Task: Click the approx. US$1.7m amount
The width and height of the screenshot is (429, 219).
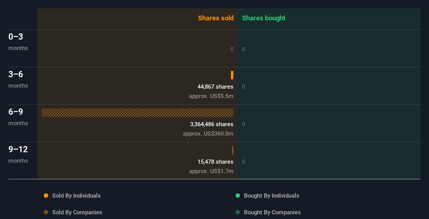Action: coord(211,171)
